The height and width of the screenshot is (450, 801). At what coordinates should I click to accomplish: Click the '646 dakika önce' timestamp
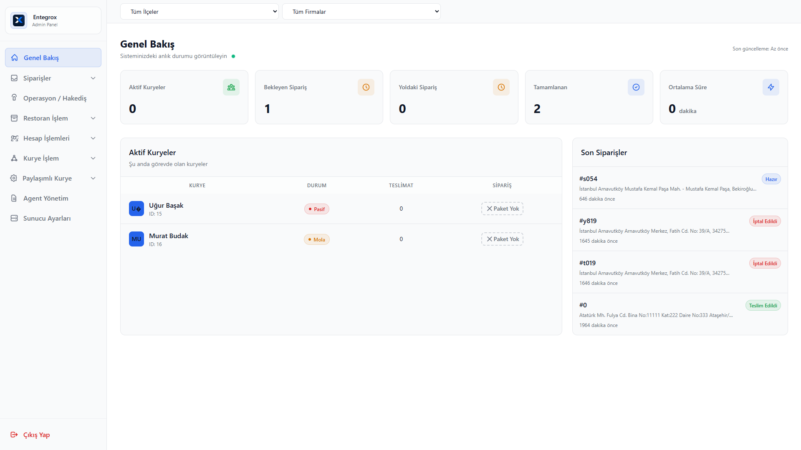(597, 199)
